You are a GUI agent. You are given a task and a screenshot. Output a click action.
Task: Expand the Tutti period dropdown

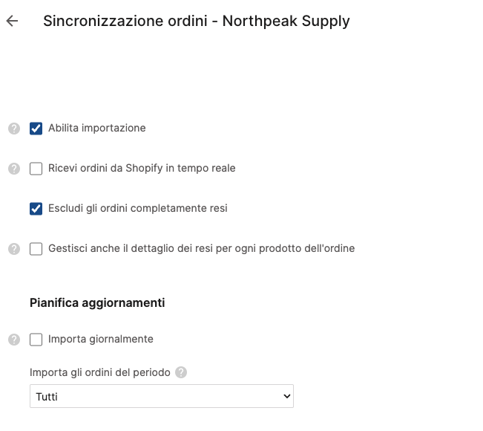click(161, 397)
